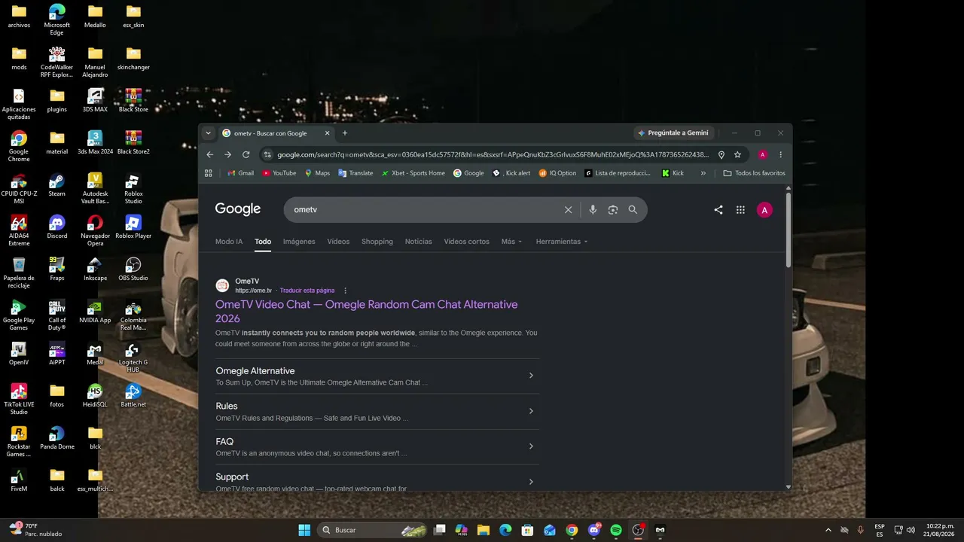
Task: Open the Noticias results tab
Action: 419,242
